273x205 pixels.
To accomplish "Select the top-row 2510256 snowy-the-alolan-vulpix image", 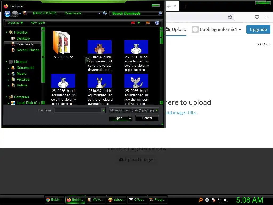I will tap(136, 56).
